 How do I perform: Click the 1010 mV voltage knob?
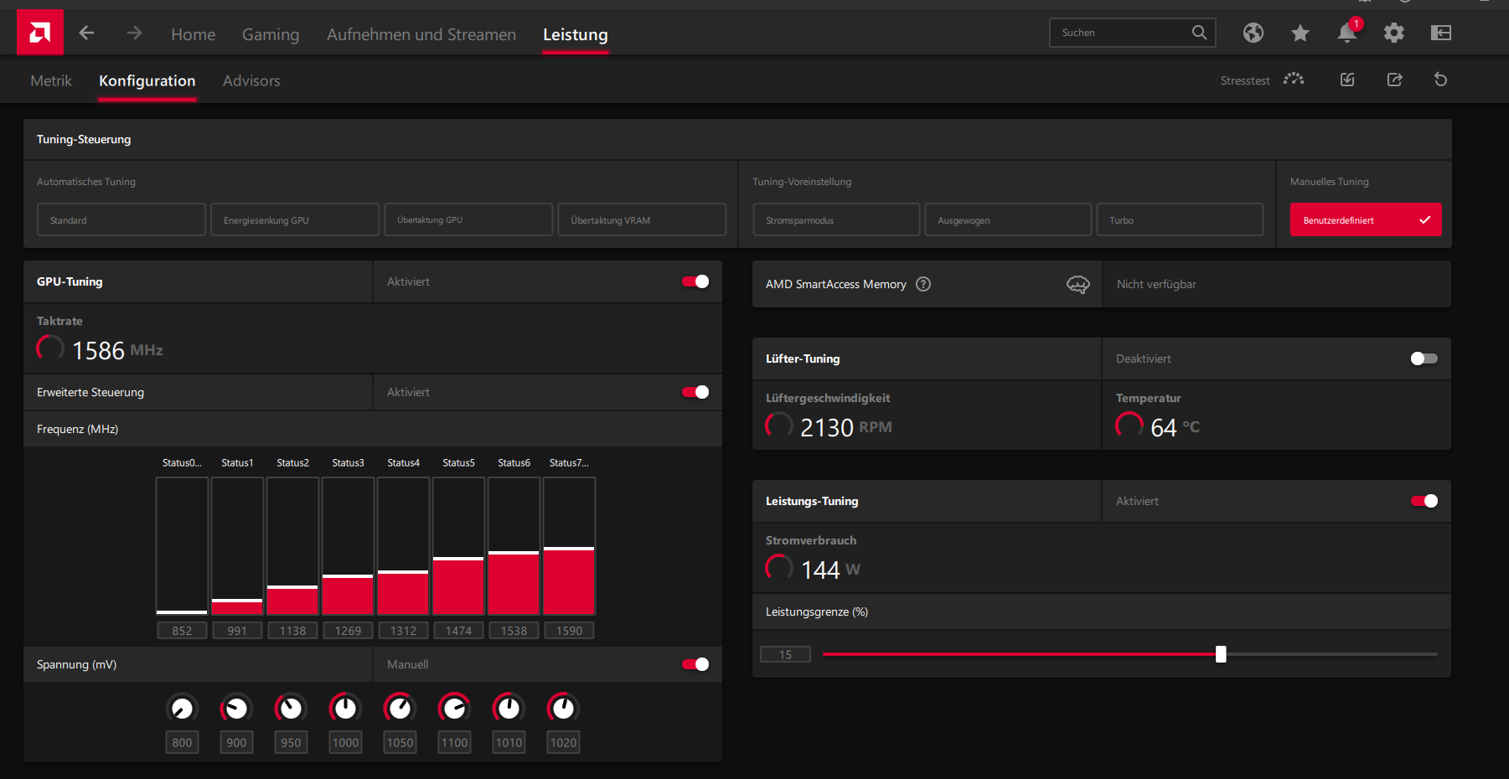[x=509, y=709]
